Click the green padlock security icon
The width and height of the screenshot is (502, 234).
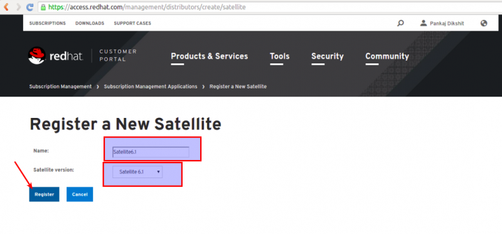[43, 7]
